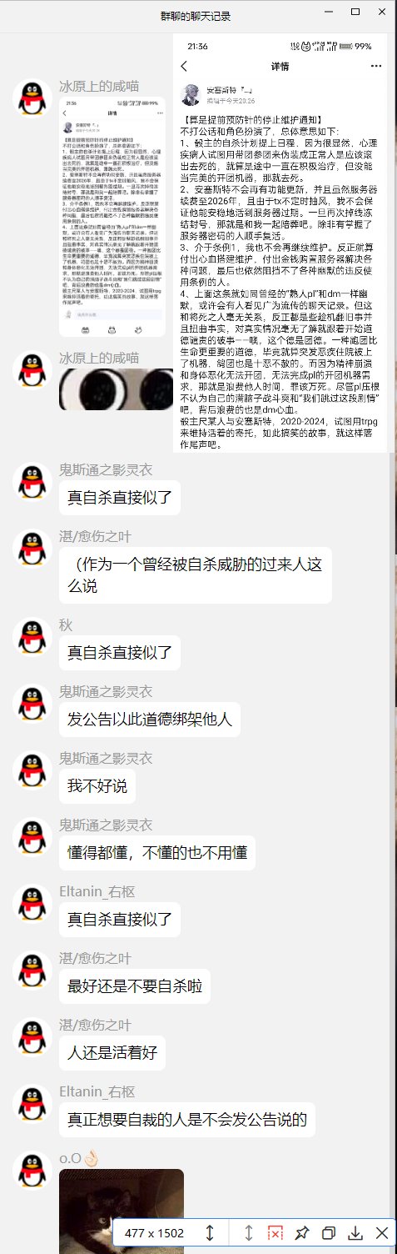The height and width of the screenshot is (1254, 397).
Task: Click the download/save icon in screenshot toolbar
Action: click(x=355, y=1232)
